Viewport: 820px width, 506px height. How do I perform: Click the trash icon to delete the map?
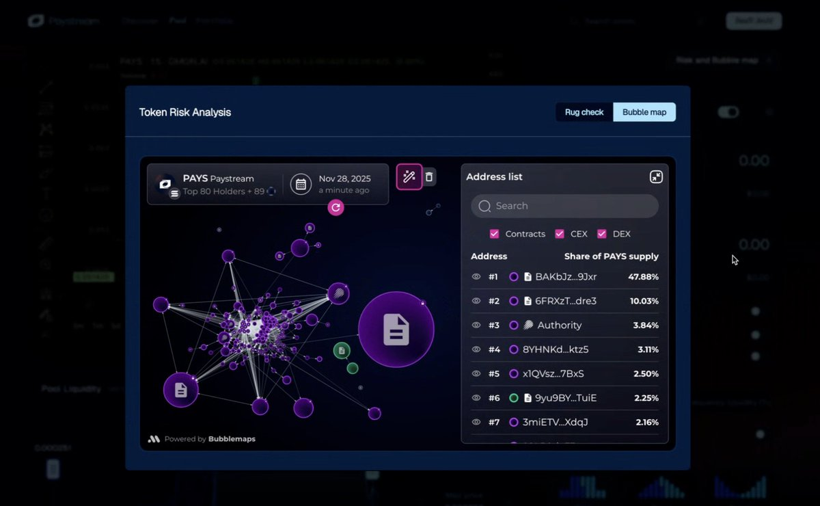coord(430,176)
